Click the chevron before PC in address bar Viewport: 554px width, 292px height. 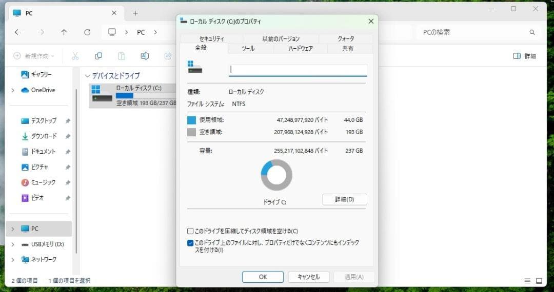pos(126,32)
